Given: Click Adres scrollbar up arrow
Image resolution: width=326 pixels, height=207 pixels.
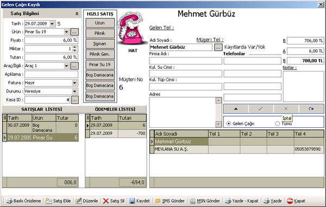Looking at the screenshot, I should click(x=218, y=101).
